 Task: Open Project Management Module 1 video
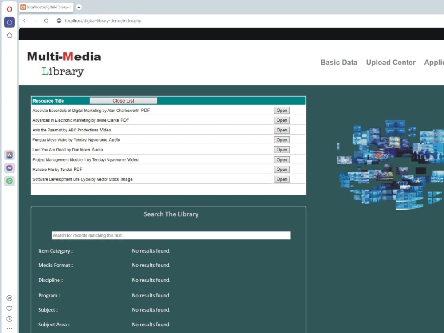(x=282, y=160)
